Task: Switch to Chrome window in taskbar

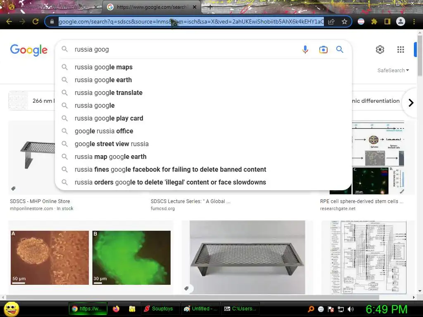Action: tap(88, 309)
